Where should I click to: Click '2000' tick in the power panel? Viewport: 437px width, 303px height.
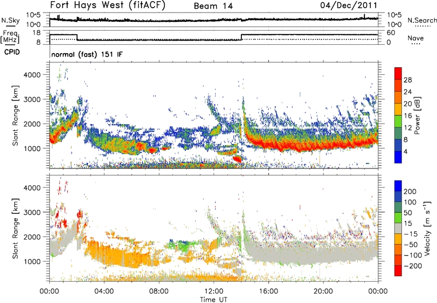pos(32,124)
